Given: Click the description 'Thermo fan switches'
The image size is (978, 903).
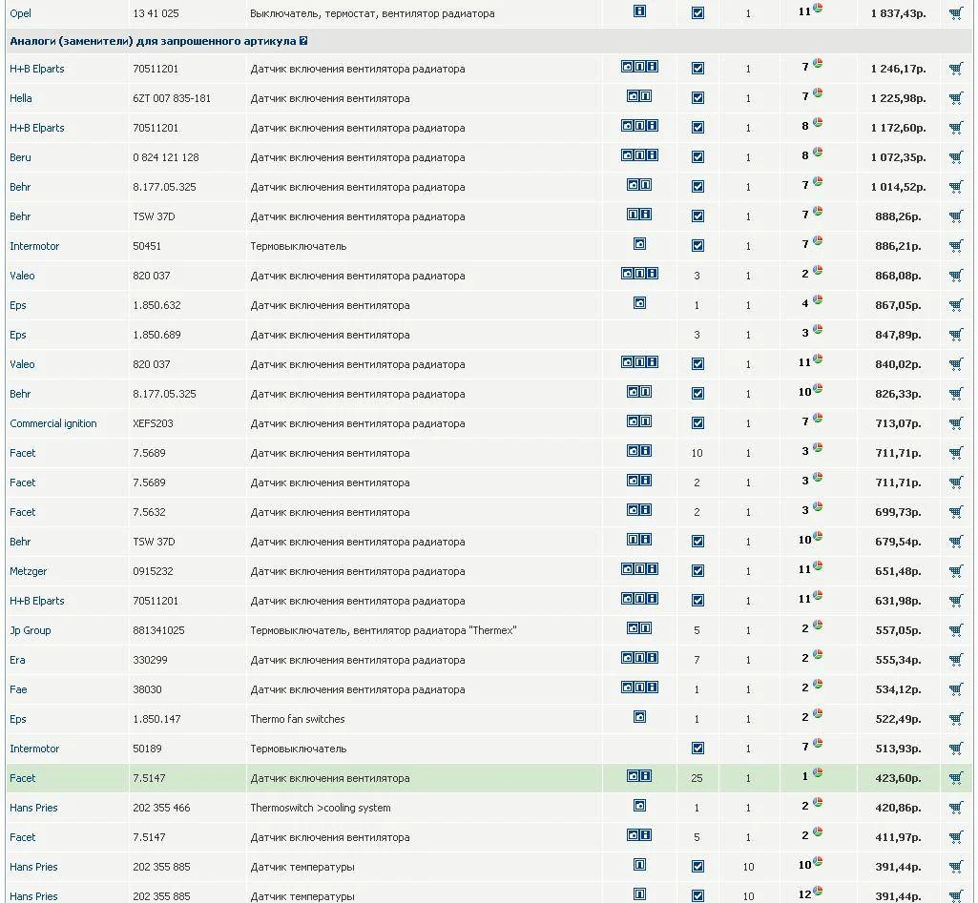Looking at the screenshot, I should tap(298, 719).
